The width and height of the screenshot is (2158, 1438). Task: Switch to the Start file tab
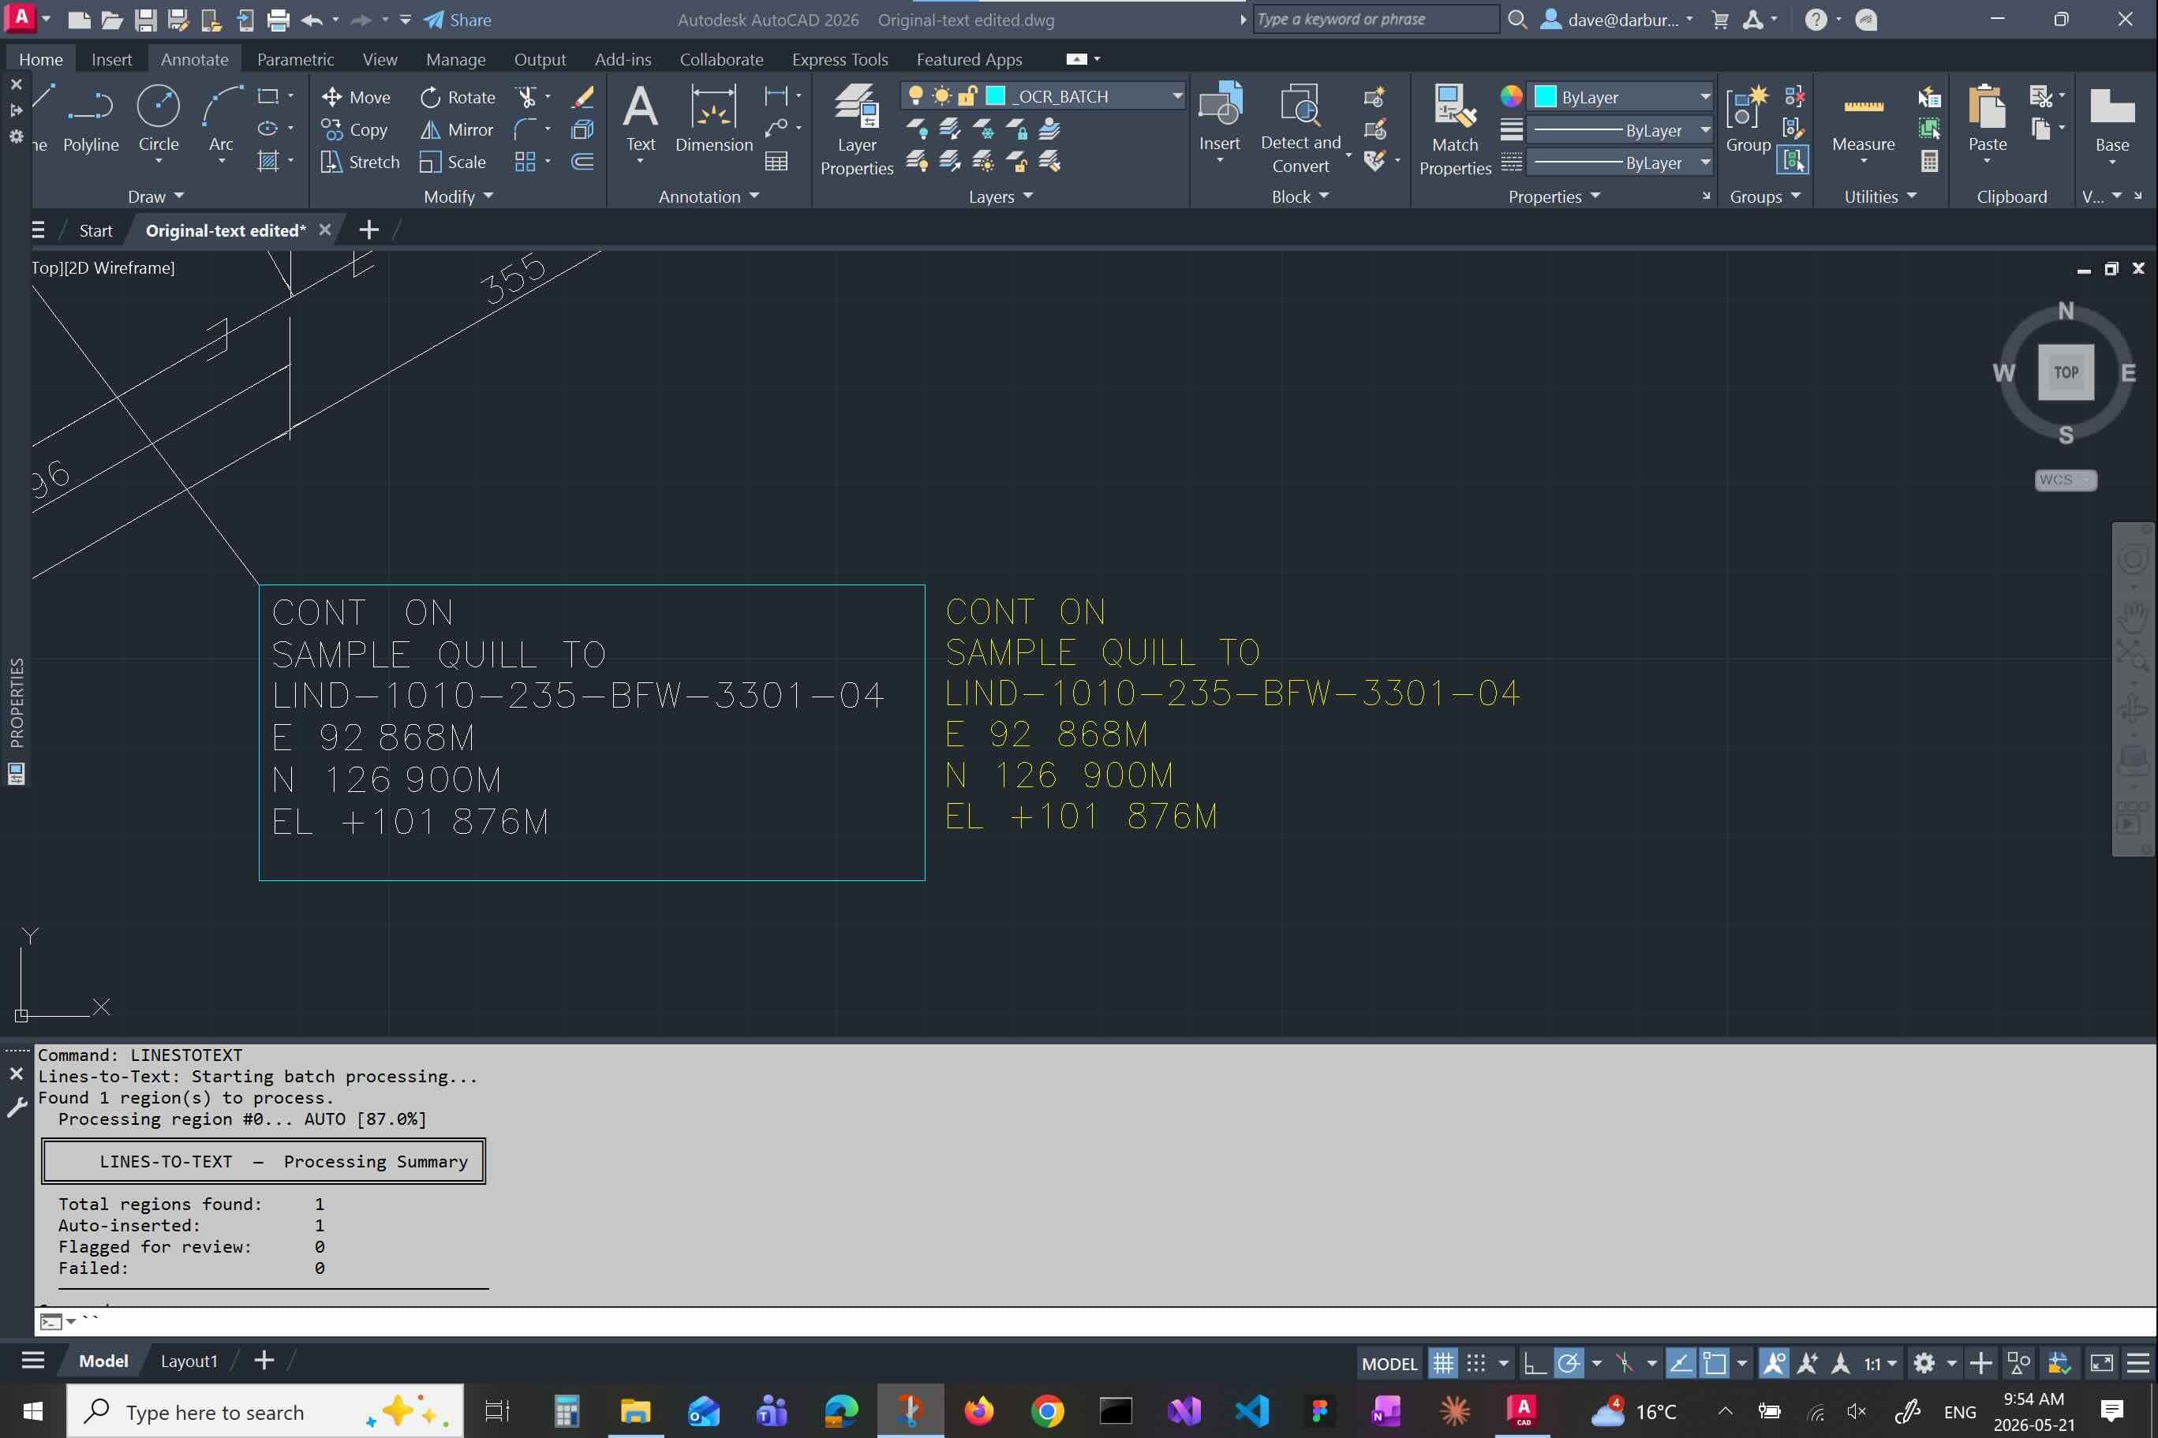point(95,230)
